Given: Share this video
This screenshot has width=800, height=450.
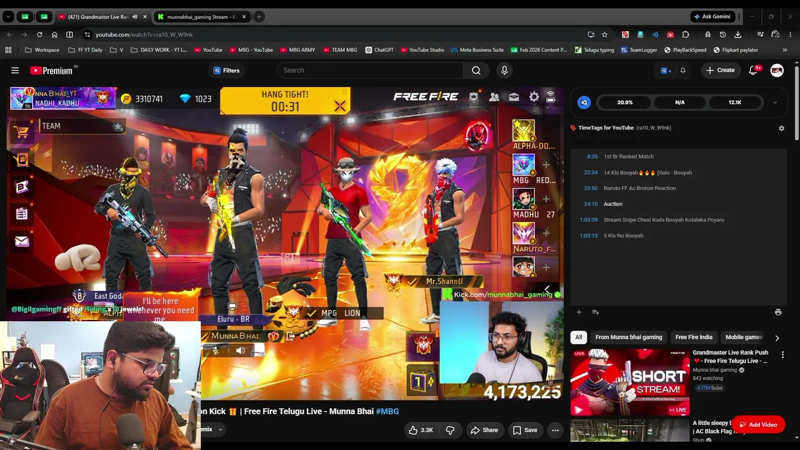Looking at the screenshot, I should pos(484,430).
